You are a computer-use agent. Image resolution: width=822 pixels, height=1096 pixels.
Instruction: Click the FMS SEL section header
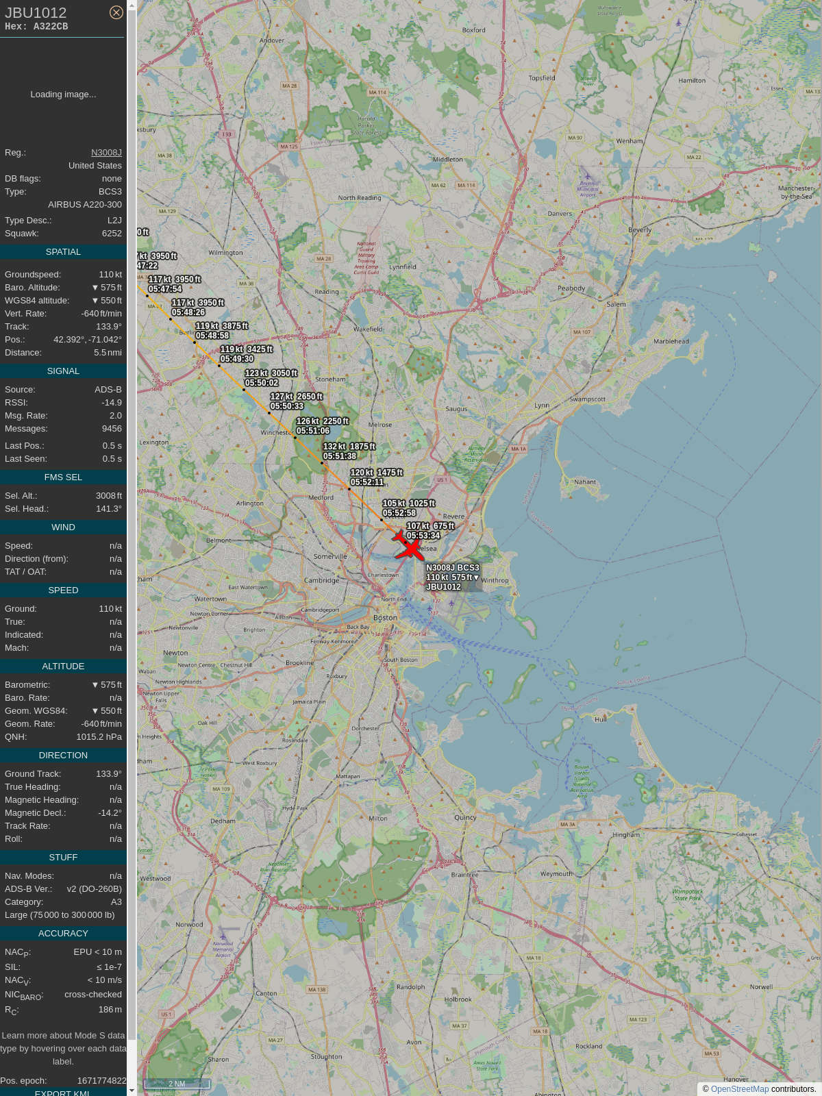point(63,477)
